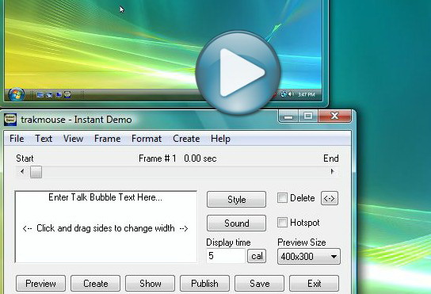Click the Save button
Screen dimensions: 431x294
[260, 283]
